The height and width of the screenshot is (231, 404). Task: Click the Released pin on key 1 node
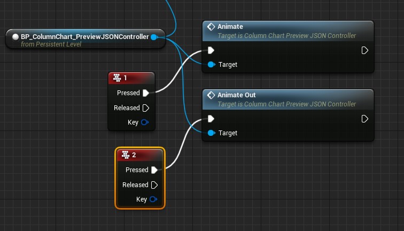(x=146, y=108)
